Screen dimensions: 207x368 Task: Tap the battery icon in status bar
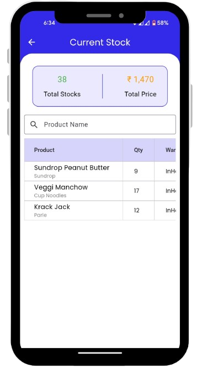154,23
